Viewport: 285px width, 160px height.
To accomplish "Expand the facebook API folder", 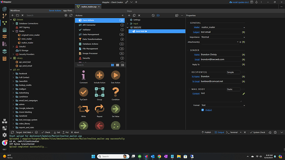I will 13,74.
